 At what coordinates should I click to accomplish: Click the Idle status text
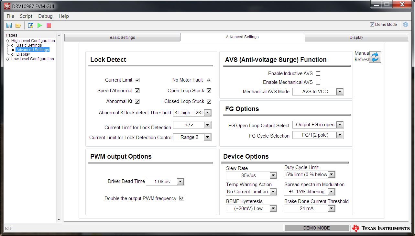click(x=8, y=229)
